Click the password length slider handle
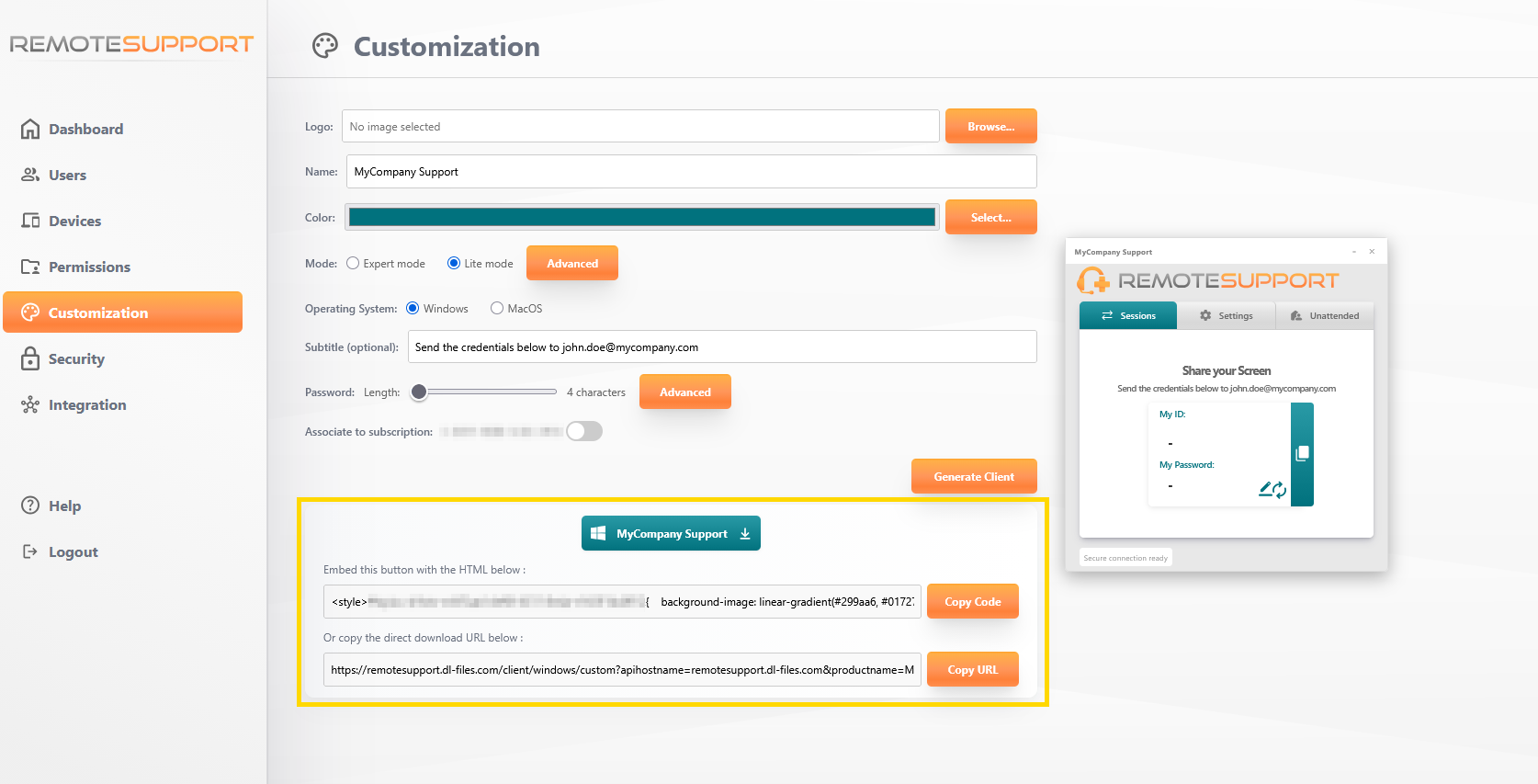 (419, 392)
